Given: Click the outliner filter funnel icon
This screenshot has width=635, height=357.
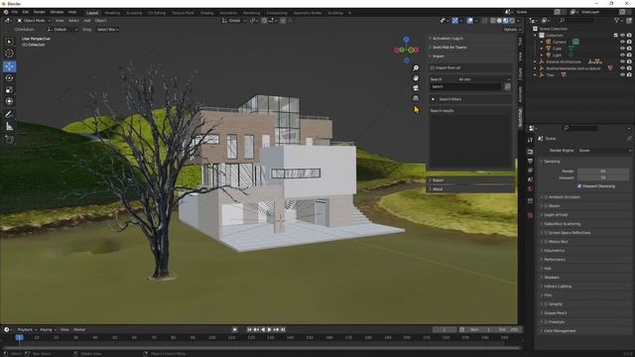Looking at the screenshot, I should pyautogui.click(x=616, y=20).
